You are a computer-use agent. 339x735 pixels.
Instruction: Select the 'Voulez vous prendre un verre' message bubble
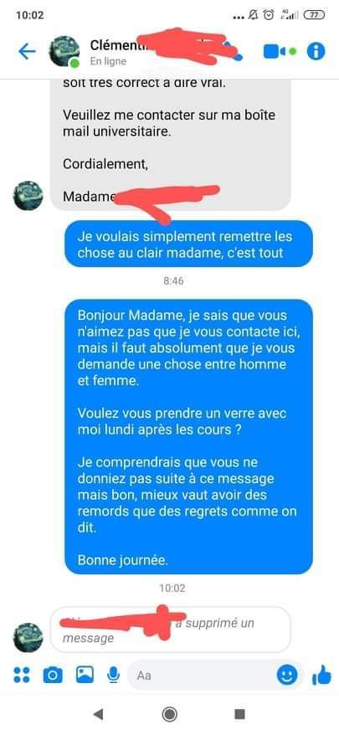pyautogui.click(x=188, y=436)
